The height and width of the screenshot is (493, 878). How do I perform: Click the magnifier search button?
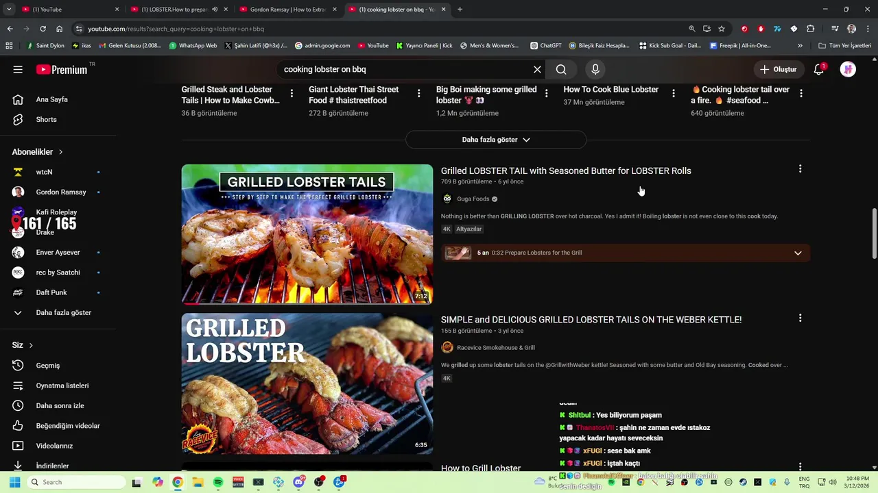[561, 69]
